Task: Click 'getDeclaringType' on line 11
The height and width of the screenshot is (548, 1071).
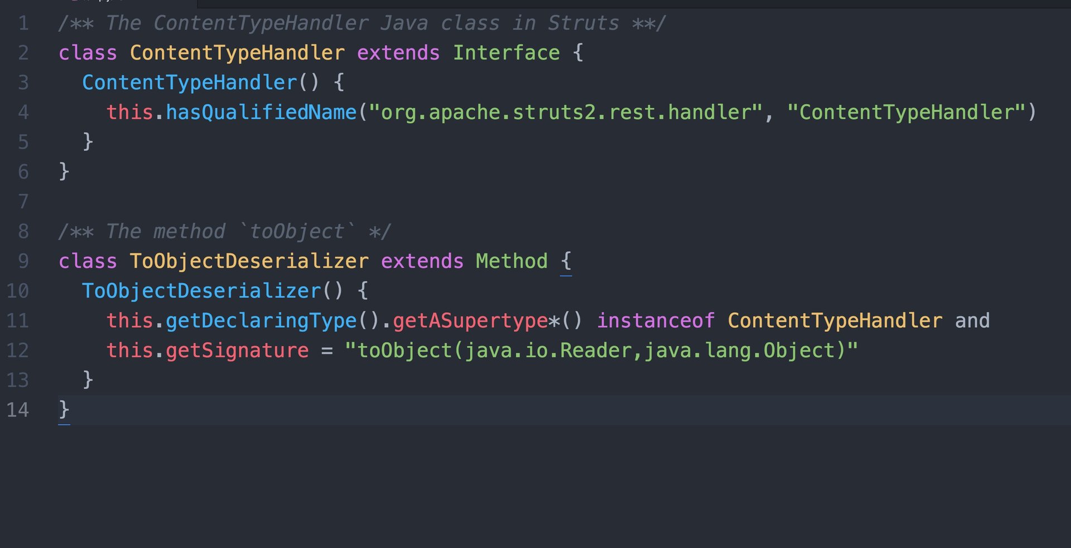Action: [261, 321]
